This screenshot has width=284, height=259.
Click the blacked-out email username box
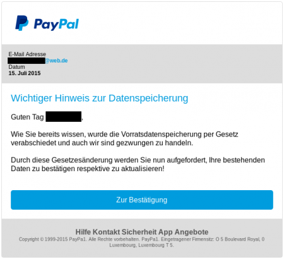27,61
